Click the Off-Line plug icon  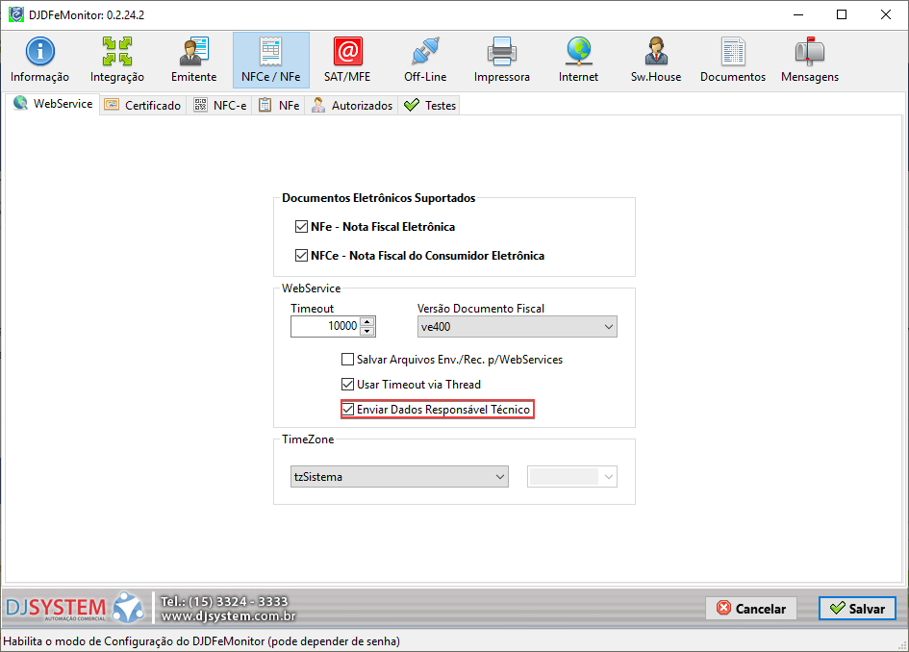click(x=424, y=60)
